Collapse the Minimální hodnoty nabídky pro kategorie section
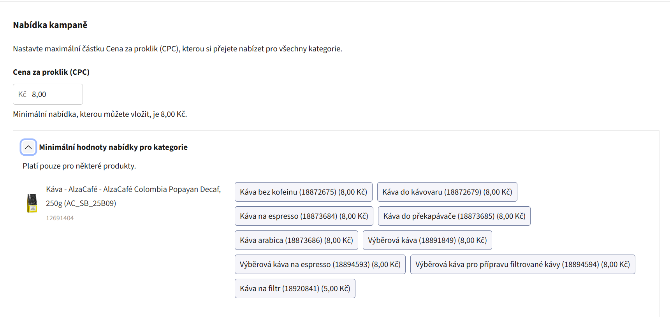670x318 pixels. pyautogui.click(x=28, y=147)
